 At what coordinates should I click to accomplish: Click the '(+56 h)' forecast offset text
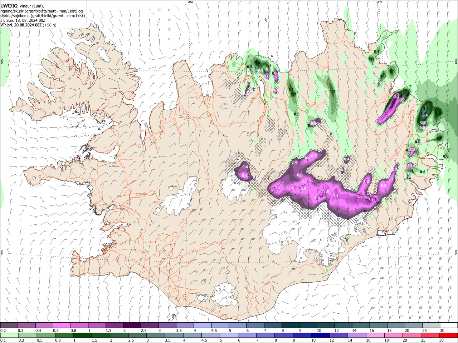coord(49,25)
